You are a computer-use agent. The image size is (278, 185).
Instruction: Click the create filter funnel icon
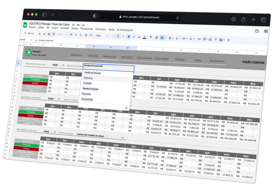[x=216, y=40]
